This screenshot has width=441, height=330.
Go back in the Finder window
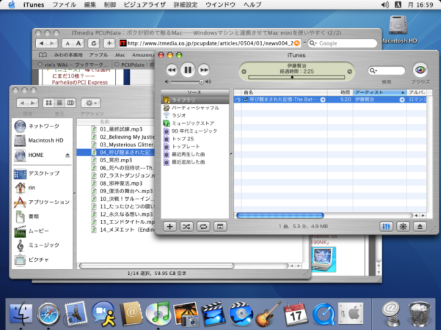(22, 103)
